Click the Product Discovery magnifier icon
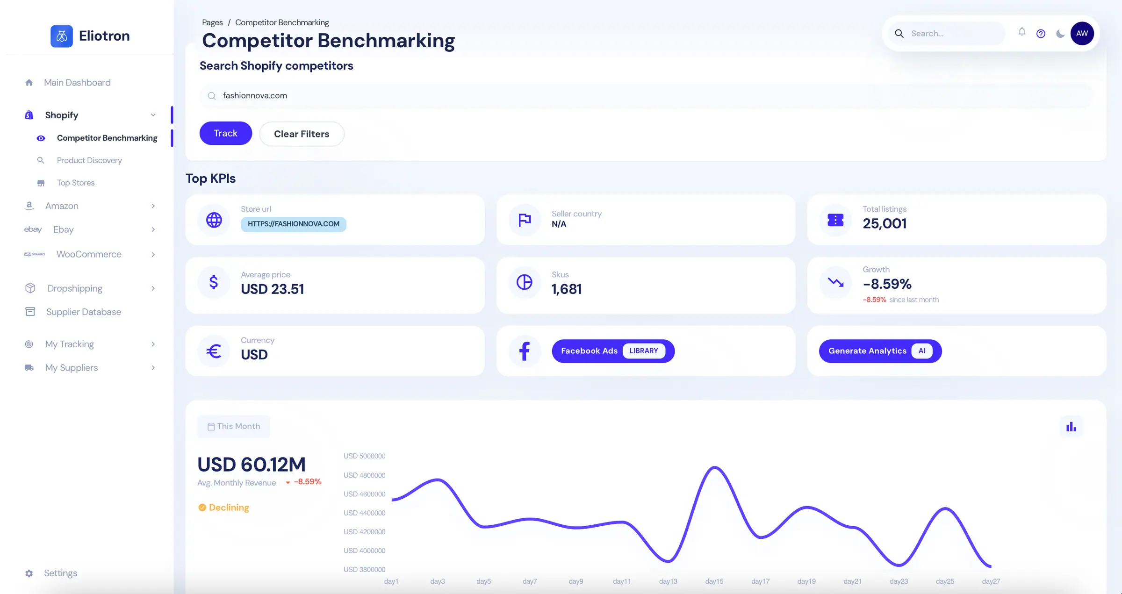The image size is (1122, 594). point(41,160)
